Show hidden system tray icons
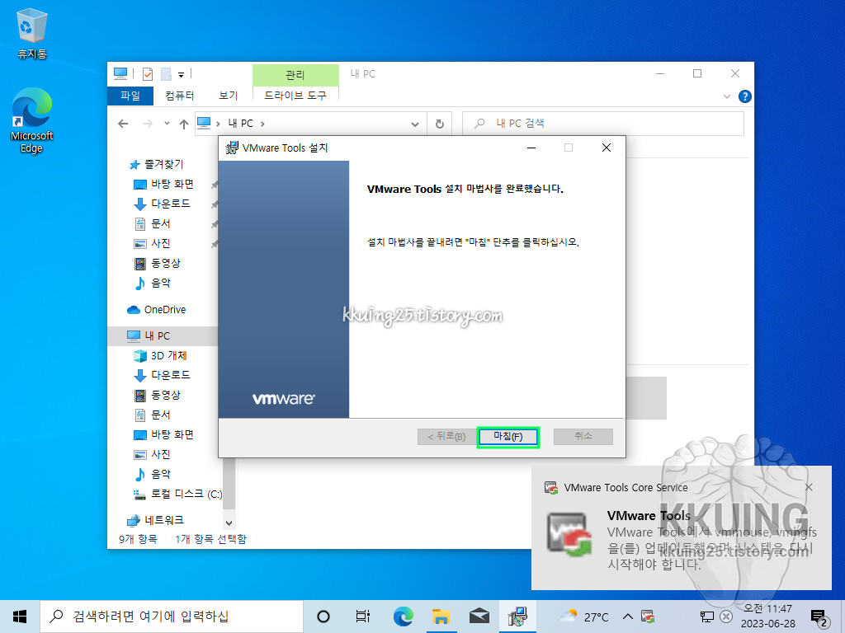This screenshot has height=633, width=845. pyautogui.click(x=627, y=617)
